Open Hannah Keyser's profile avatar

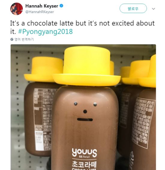16,9
